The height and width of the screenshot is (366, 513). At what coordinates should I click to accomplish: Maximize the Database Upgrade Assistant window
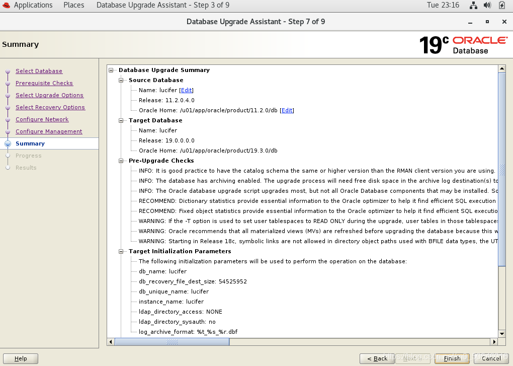(x=487, y=22)
